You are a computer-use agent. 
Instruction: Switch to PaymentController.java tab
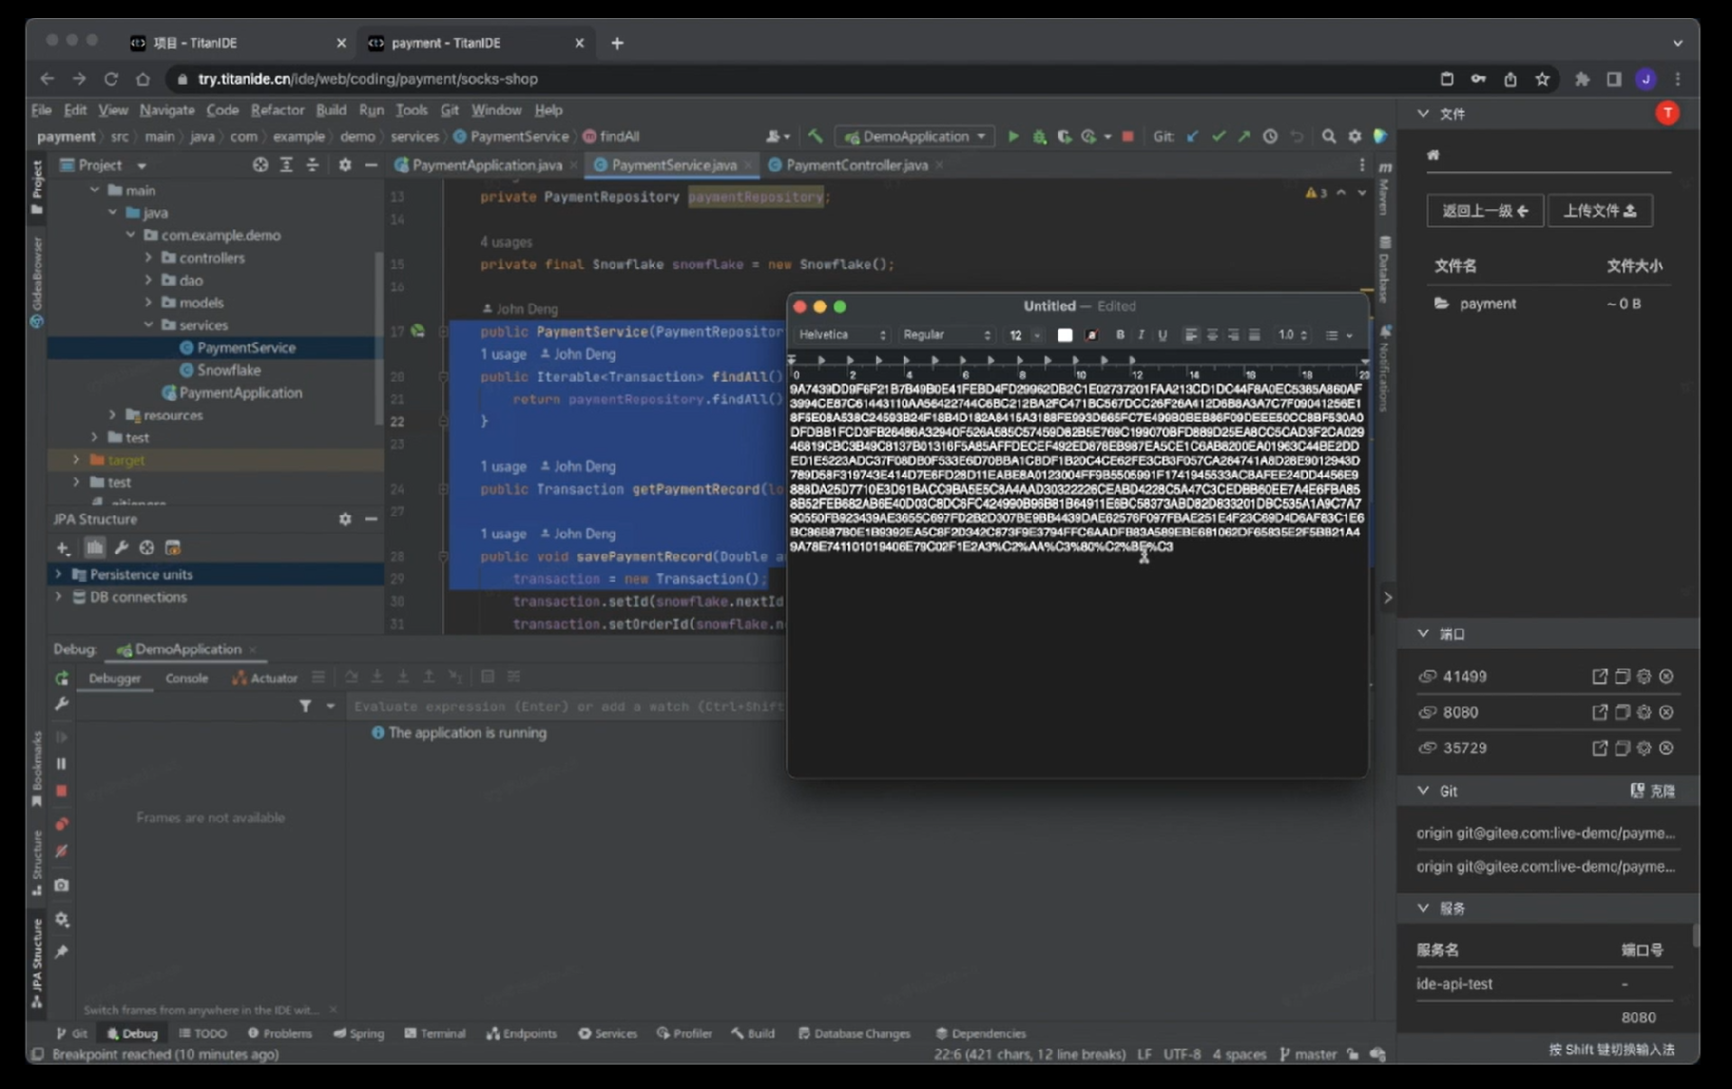[855, 165]
